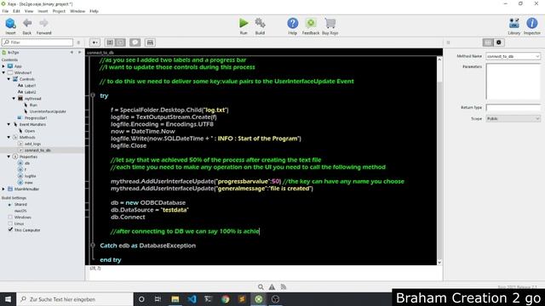This screenshot has height=306, width=545.
Task: Open Help from the toolbar
Action: click(293, 23)
